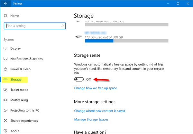Click the Display monitor icon

(x=5, y=48)
